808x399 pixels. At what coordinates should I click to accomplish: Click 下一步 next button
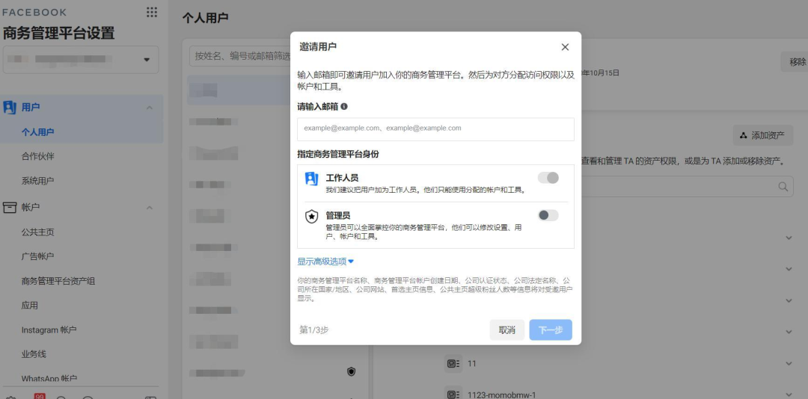pos(551,330)
